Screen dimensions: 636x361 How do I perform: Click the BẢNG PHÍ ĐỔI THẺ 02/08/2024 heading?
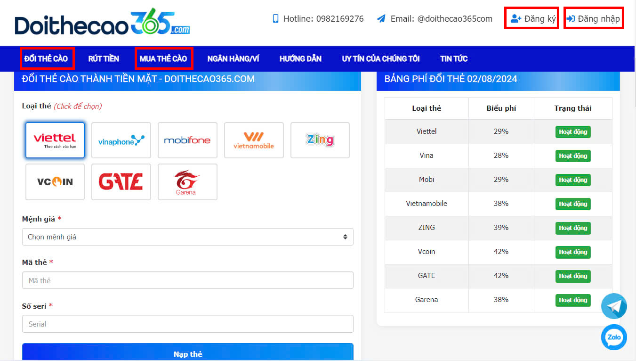(x=451, y=79)
